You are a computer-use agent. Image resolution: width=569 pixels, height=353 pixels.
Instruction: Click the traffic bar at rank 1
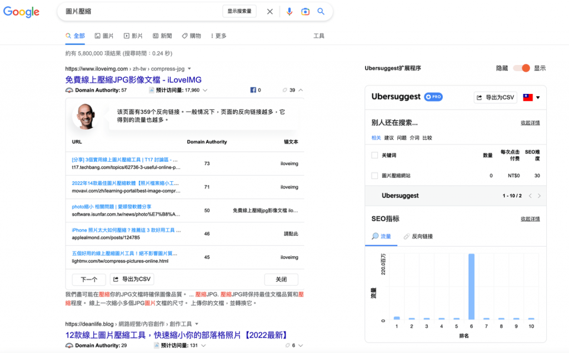click(x=397, y=318)
